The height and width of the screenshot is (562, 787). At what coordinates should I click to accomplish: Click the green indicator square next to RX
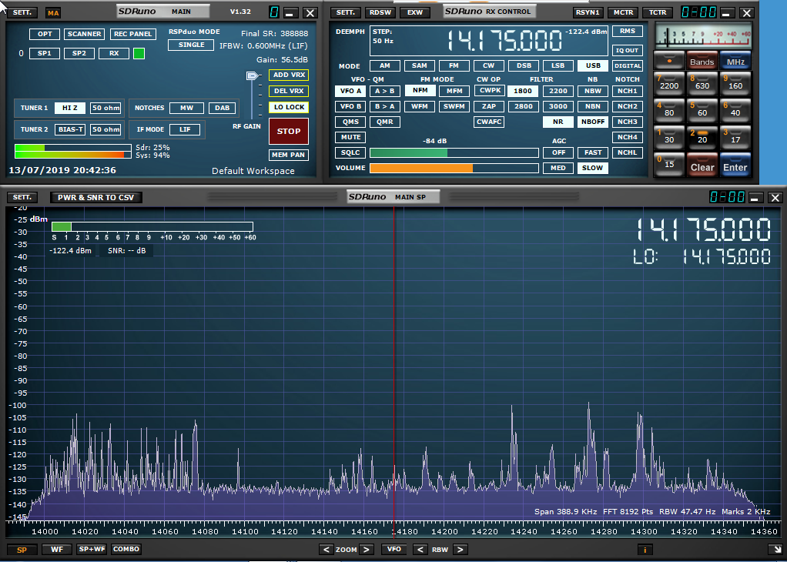139,53
